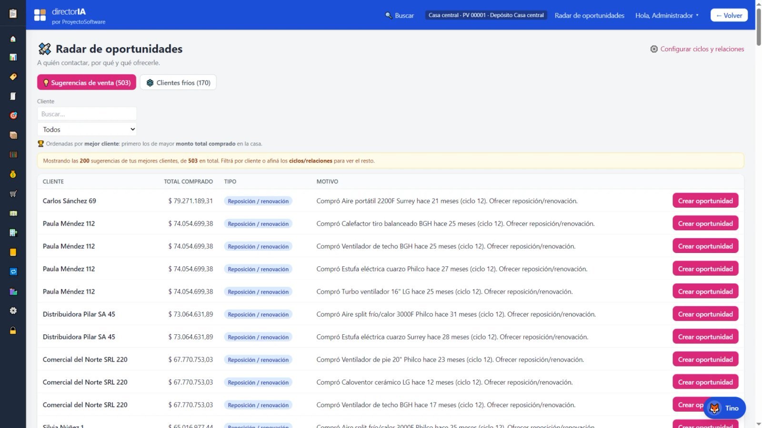762x428 pixels.
Task: Open the shopping cart sidebar icon
Action: point(13,194)
